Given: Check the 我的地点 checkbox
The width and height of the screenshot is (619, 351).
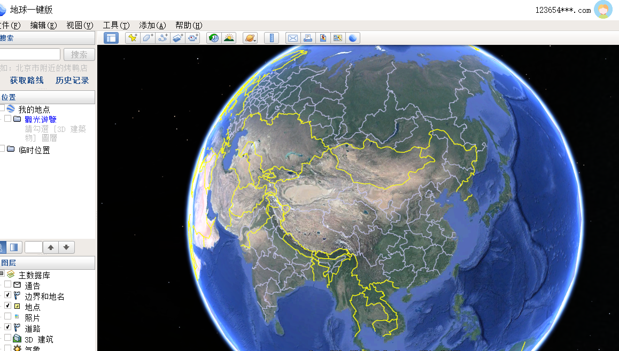Looking at the screenshot, I should pos(2,108).
